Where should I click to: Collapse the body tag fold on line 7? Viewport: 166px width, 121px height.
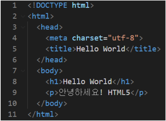23,71
